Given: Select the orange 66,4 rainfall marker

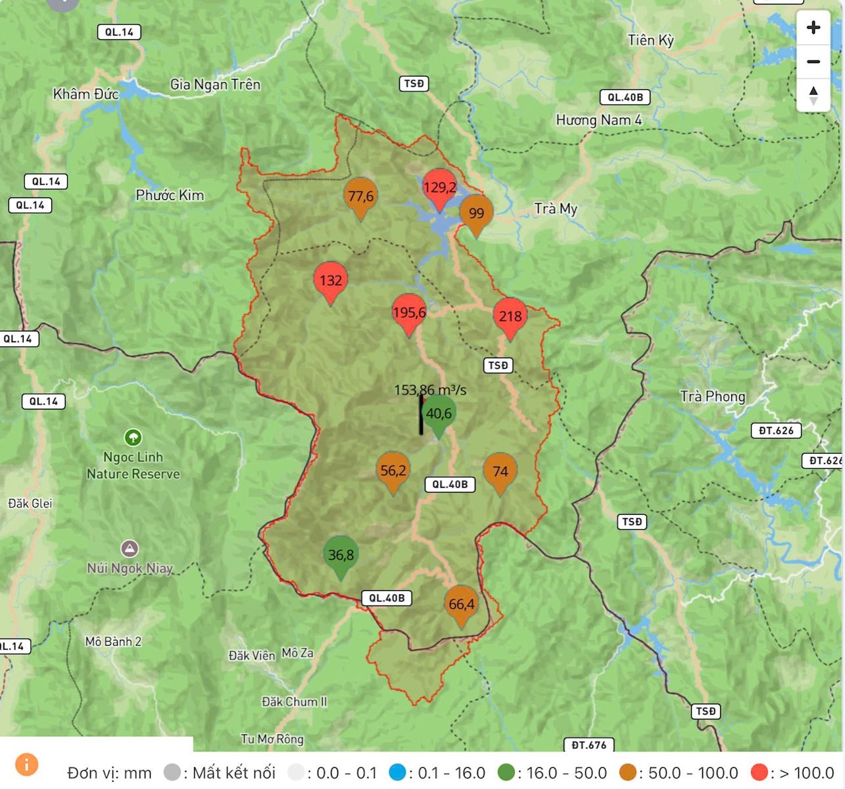Looking at the screenshot, I should (x=461, y=604).
